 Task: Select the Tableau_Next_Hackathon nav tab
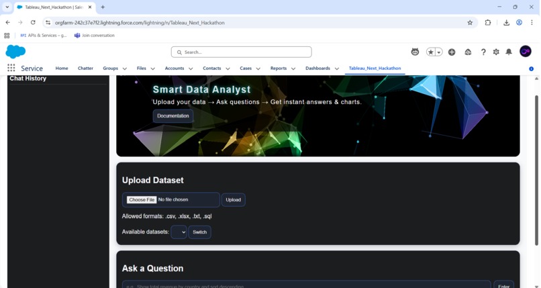click(x=375, y=68)
